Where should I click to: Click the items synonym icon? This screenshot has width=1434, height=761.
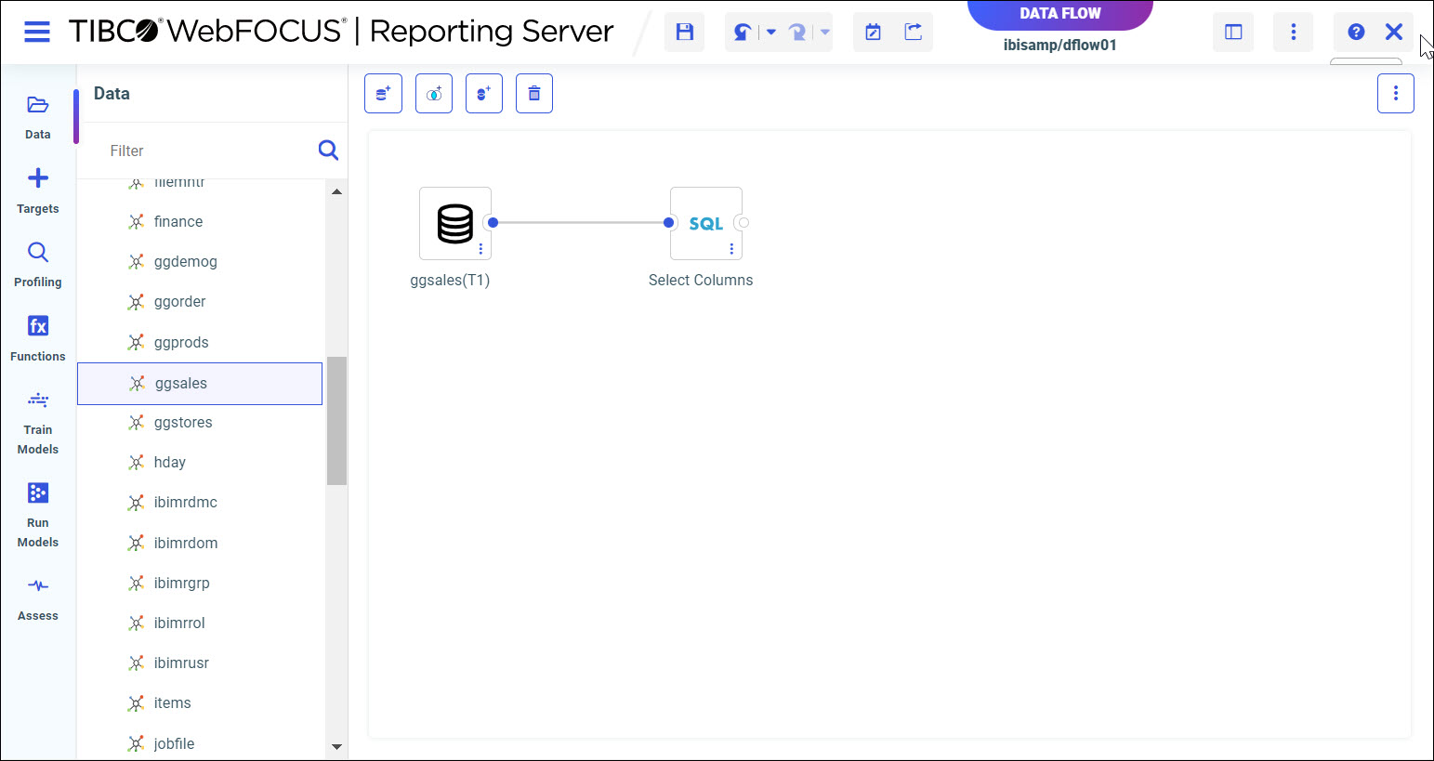point(136,703)
